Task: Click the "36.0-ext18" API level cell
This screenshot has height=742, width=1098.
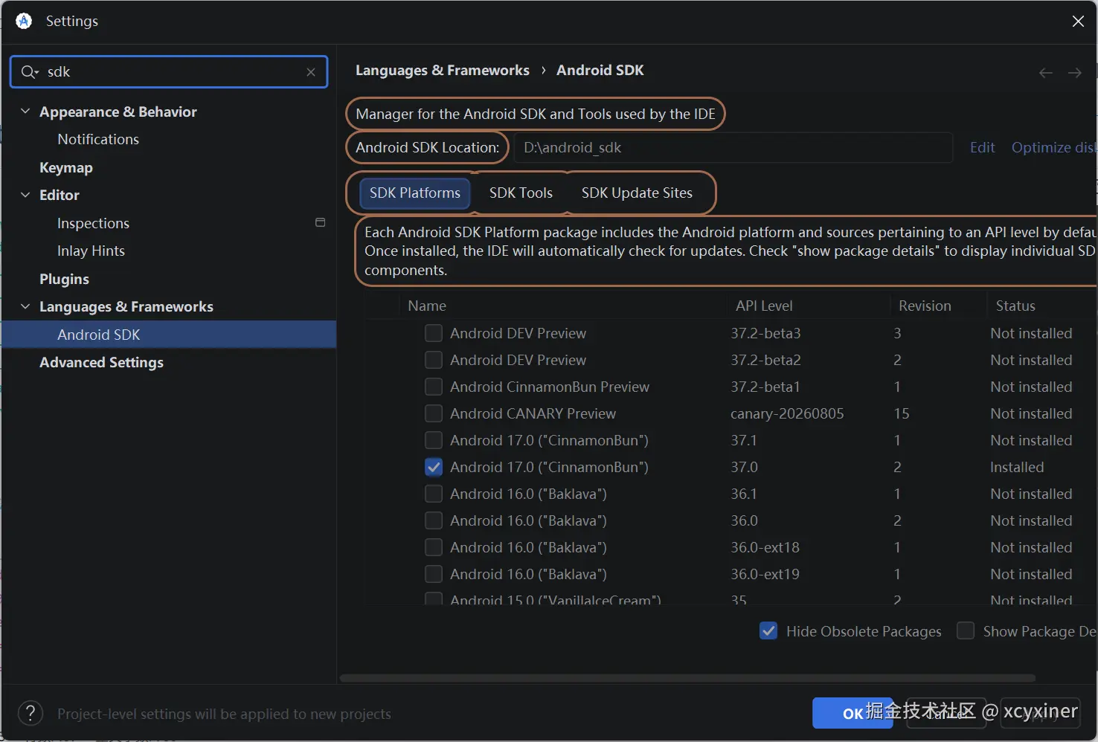Action: (765, 547)
